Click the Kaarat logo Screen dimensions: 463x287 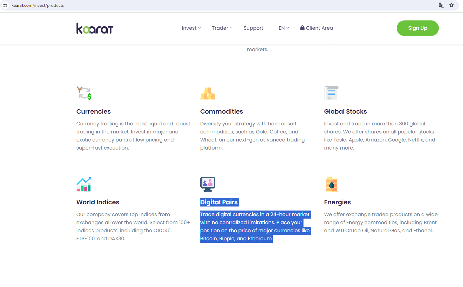point(95,28)
